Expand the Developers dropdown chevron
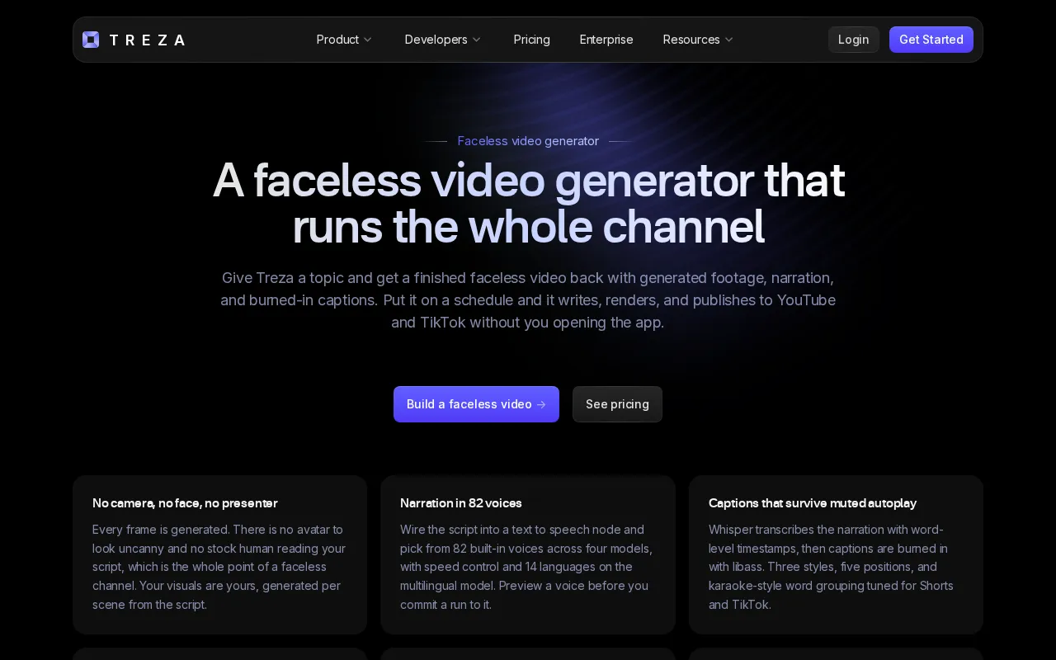Screen dimensions: 1056x660 [476, 40]
